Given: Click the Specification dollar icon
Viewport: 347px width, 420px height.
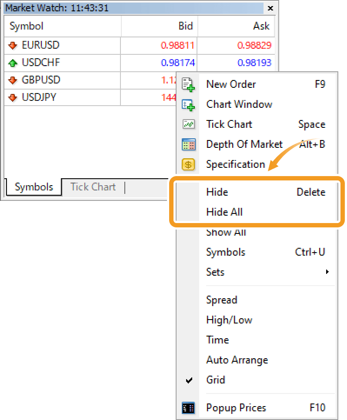Looking at the screenshot, I should pos(188,164).
